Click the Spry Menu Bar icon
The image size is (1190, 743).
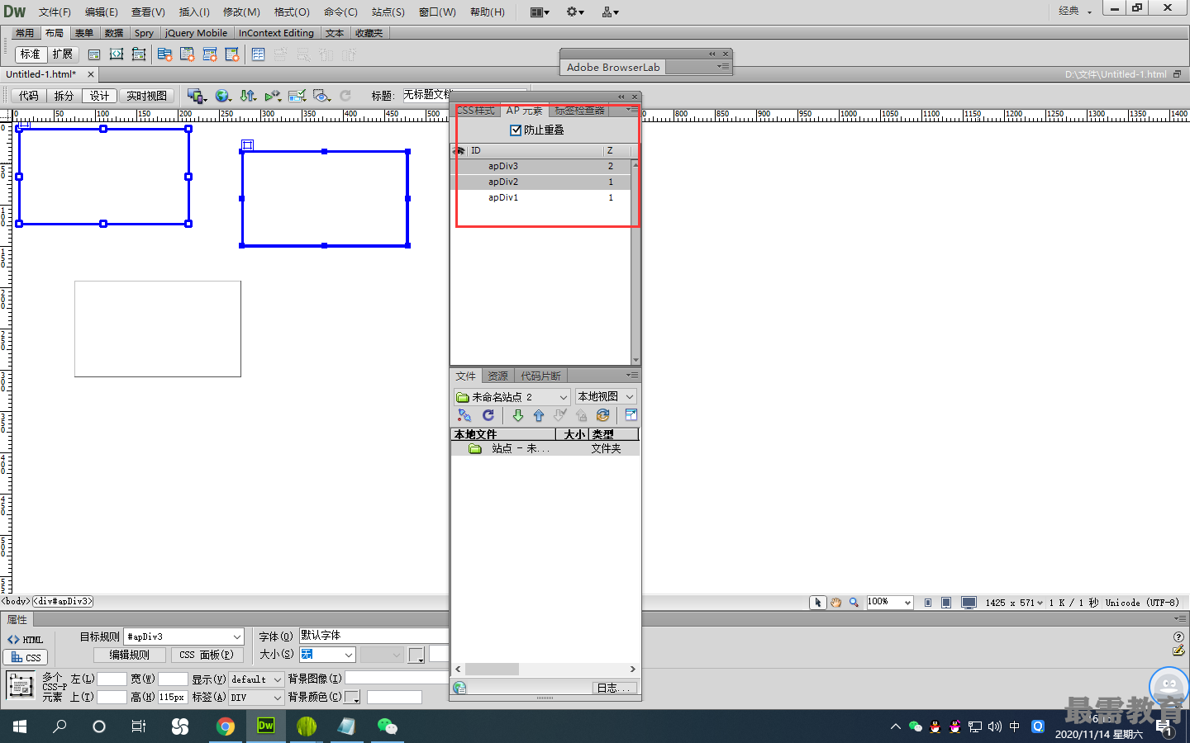tap(164, 54)
